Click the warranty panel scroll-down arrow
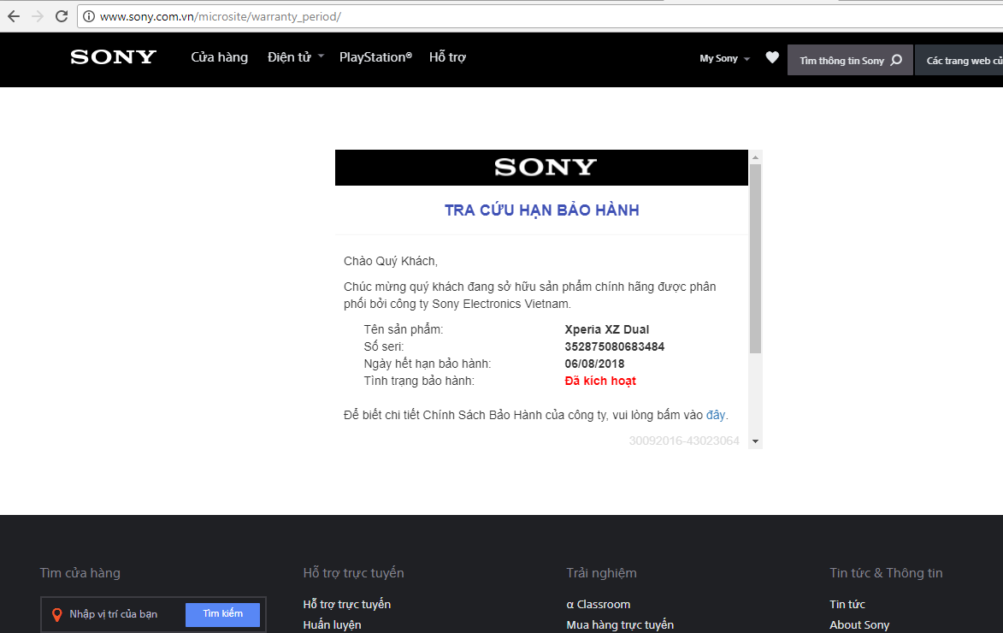Viewport: 1003px width, 633px height. pos(755,441)
